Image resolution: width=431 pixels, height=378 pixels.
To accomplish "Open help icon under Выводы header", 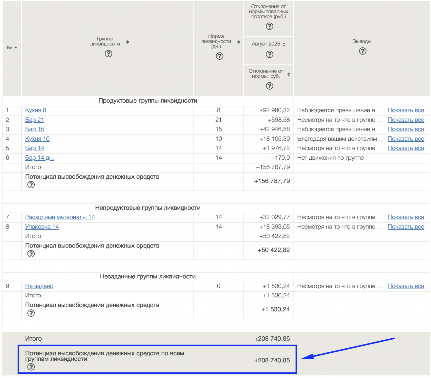I will point(363,51).
